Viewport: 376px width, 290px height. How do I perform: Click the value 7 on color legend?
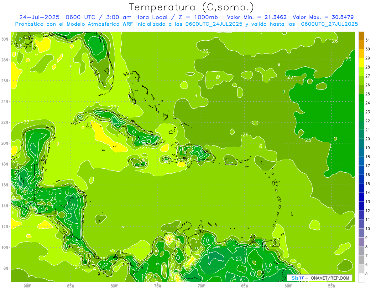(x=367, y=256)
